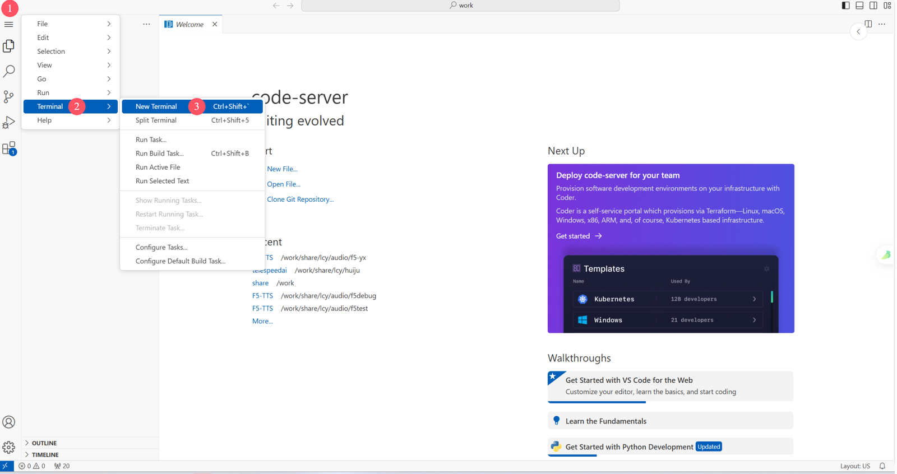
Task: Go forward using the right arrow
Action: click(290, 6)
